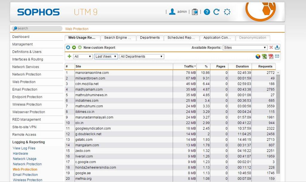306x182 pixels.
Task: Open Email Protection main menu item
Action: click(36, 90)
